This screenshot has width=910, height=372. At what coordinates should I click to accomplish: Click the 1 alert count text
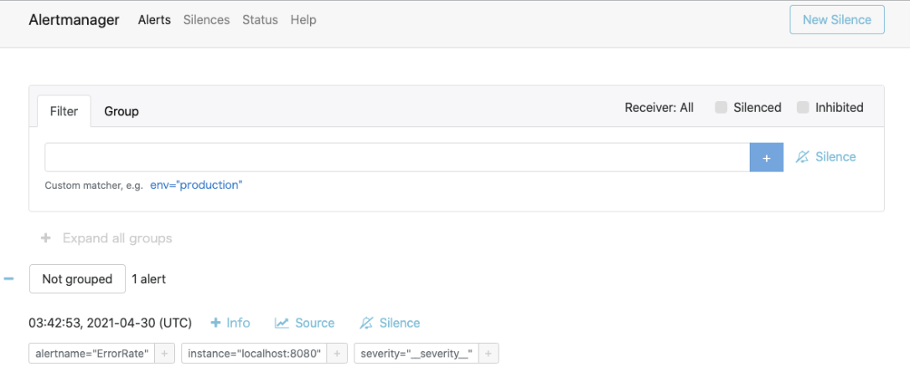148,279
